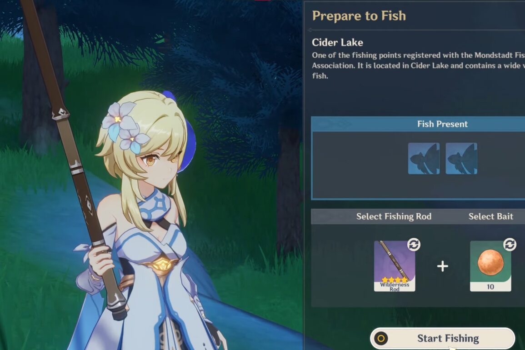Click the first fish silhouette icon
The width and height of the screenshot is (525, 350).
(x=424, y=159)
